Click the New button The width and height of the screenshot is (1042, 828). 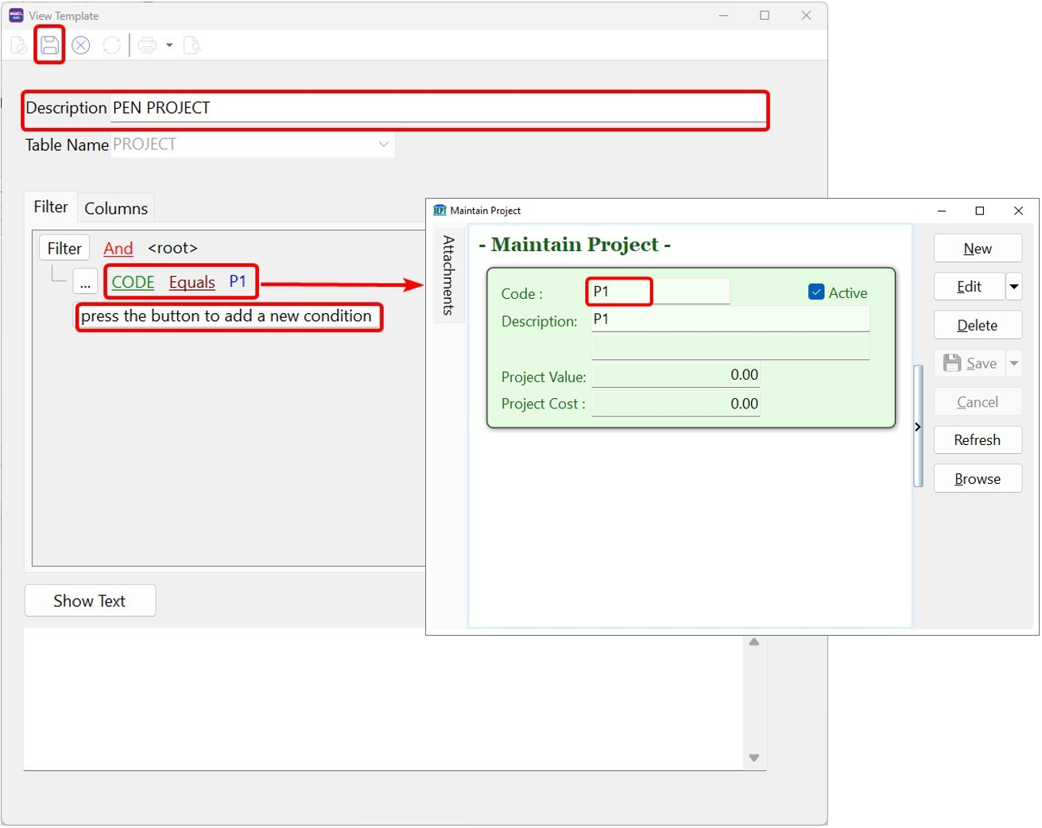coord(977,249)
